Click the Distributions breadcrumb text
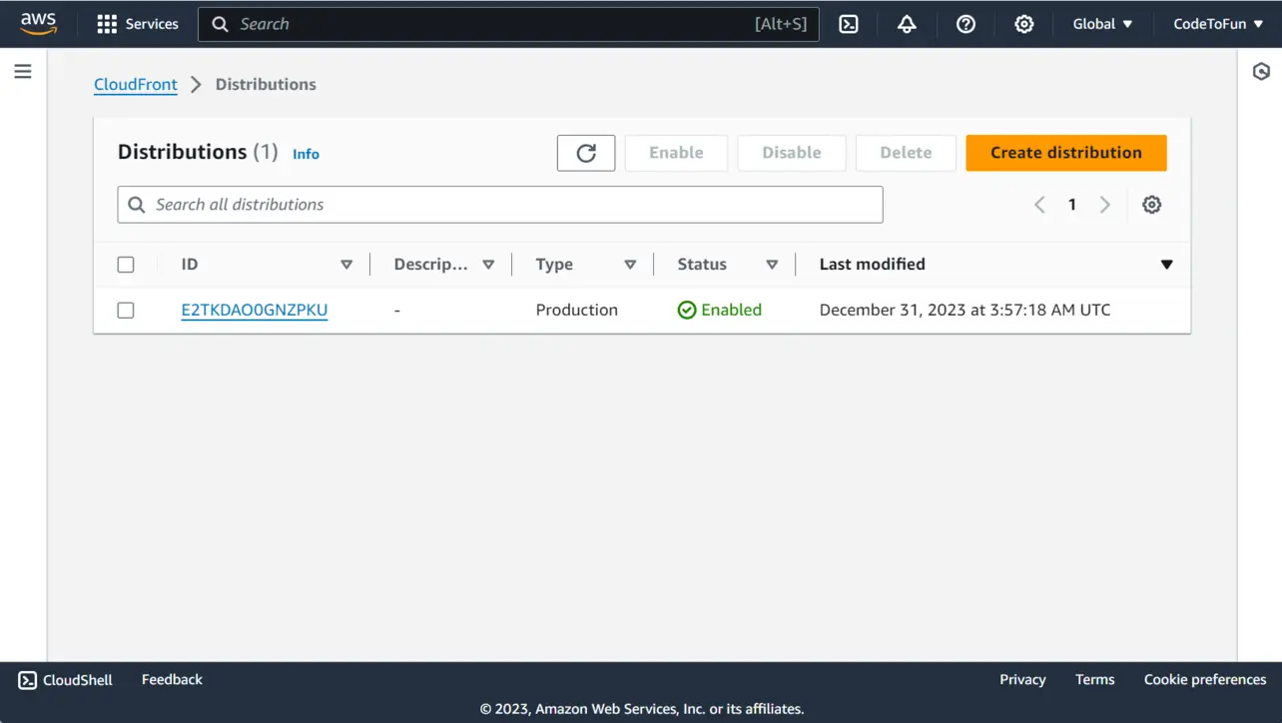The width and height of the screenshot is (1282, 723). point(266,85)
